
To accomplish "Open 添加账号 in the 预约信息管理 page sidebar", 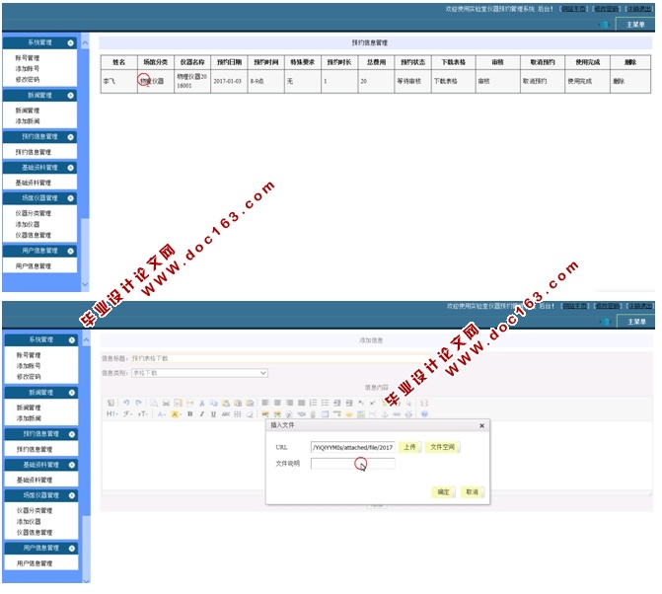I will coord(28,68).
